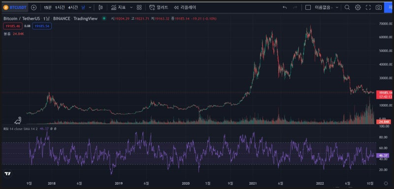Undo the last chart action

[x=285, y=7]
